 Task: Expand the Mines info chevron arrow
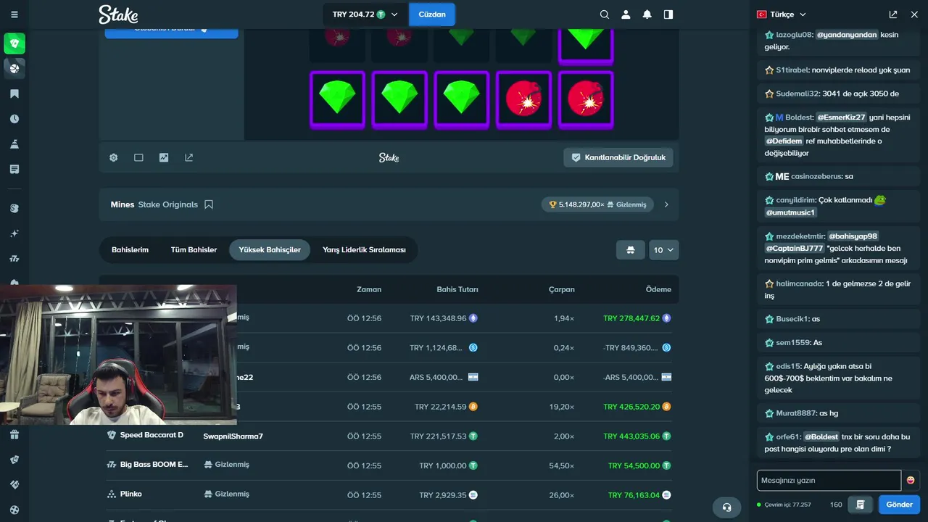[666, 204]
